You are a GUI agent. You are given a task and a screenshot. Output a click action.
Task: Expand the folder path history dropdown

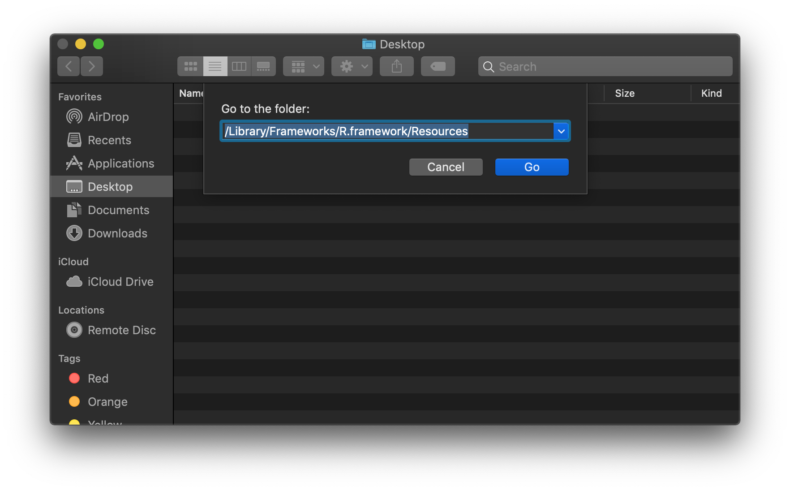tap(561, 131)
